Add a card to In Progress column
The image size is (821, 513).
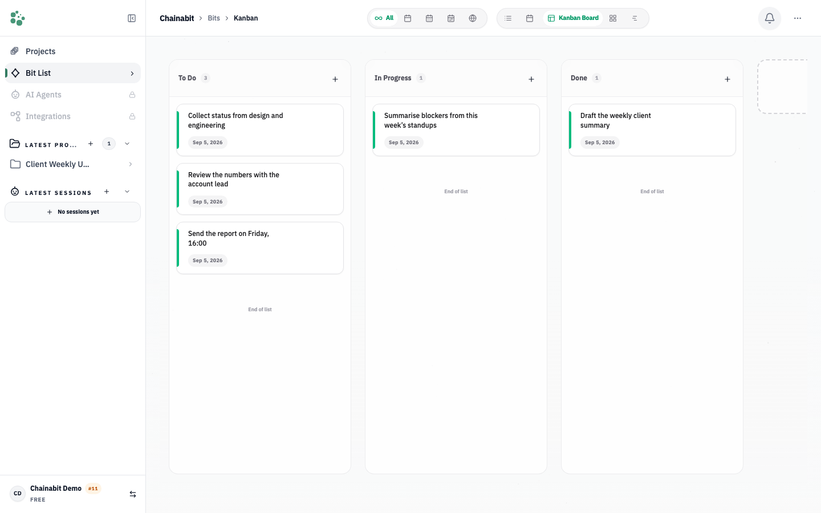coord(531,79)
